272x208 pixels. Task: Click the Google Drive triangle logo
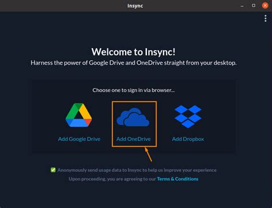79,115
